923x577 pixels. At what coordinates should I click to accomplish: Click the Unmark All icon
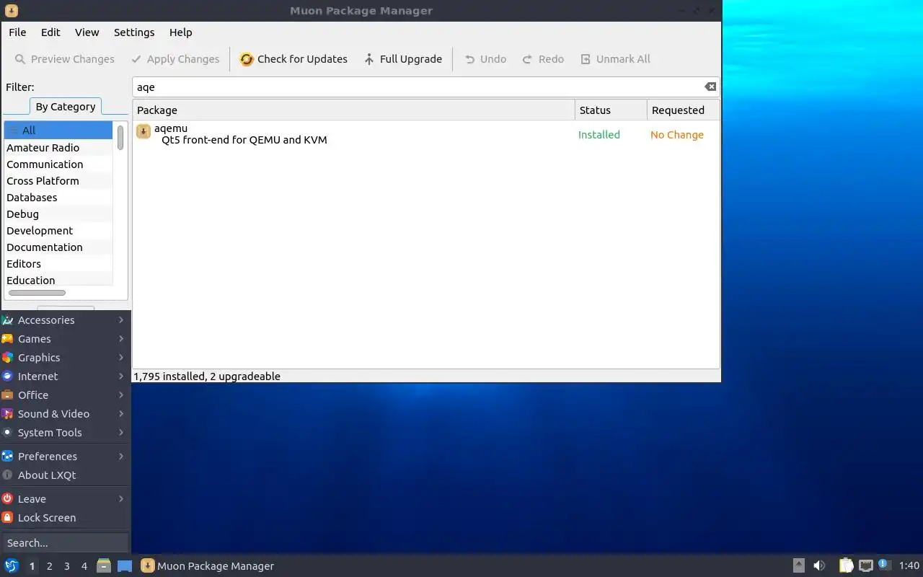tap(586, 59)
